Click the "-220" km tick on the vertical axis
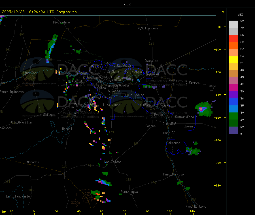 click(x=218, y=185)
